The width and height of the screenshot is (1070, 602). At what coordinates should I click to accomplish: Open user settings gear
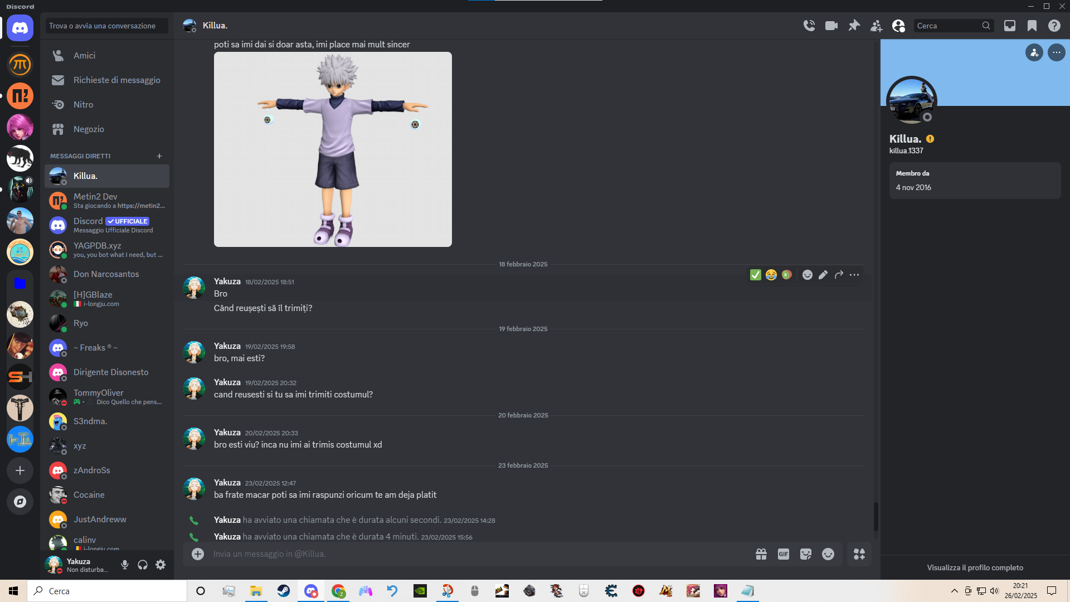(160, 565)
